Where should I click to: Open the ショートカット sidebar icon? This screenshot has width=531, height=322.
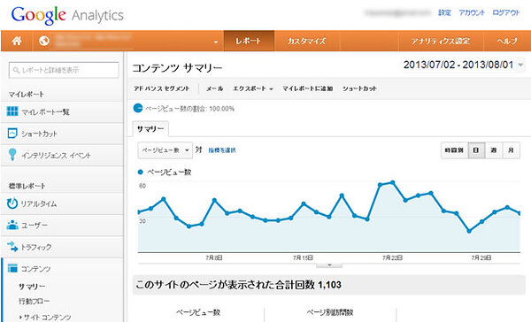pos(12,133)
